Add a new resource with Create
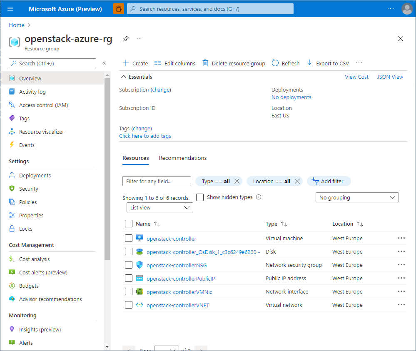Screen dimensions: 416x351 tap(135, 63)
